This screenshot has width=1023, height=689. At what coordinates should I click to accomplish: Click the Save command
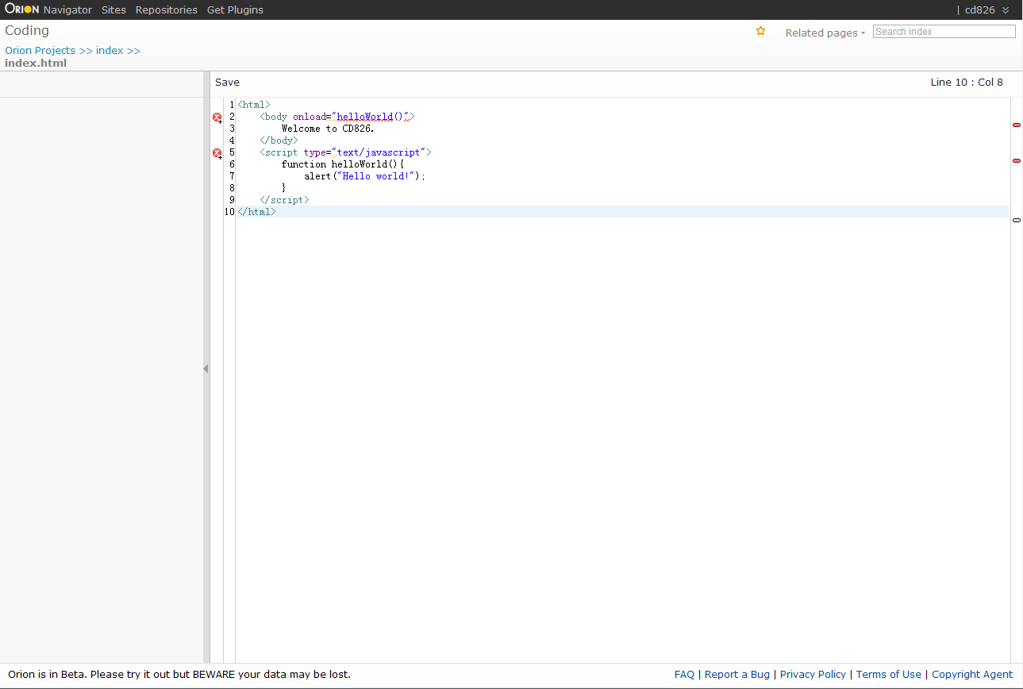coord(227,83)
